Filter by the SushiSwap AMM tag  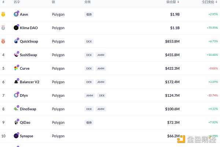(101, 55)
